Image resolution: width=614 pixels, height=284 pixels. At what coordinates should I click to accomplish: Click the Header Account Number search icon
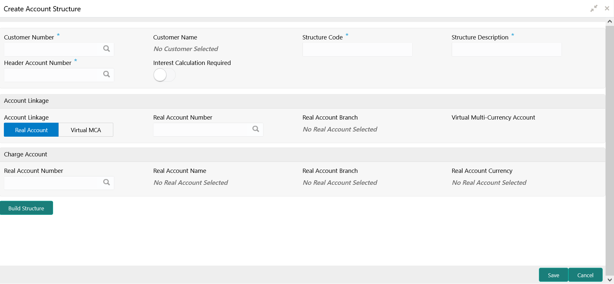(106, 74)
